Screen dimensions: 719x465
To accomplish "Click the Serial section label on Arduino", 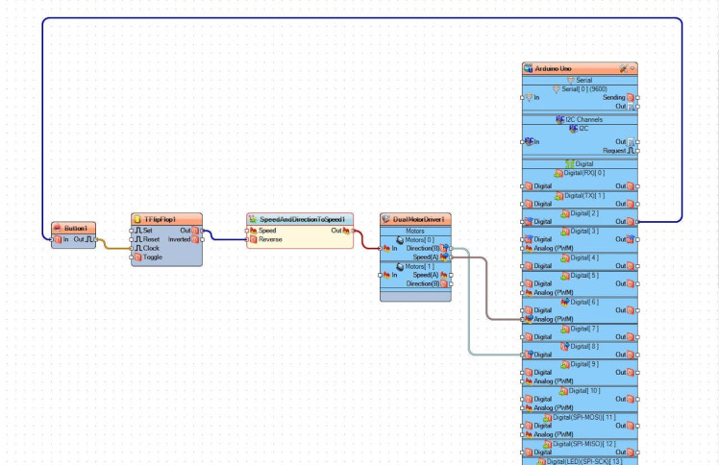I will point(583,80).
